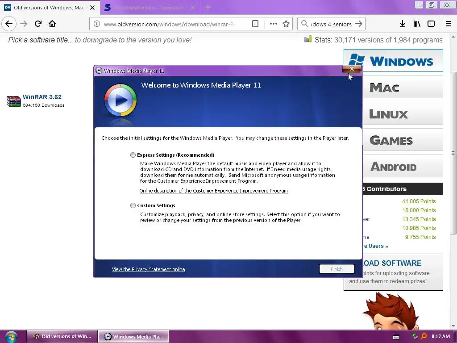Click the '13,345 Points' contributor entry
The width and height of the screenshot is (457, 343).
(x=419, y=219)
